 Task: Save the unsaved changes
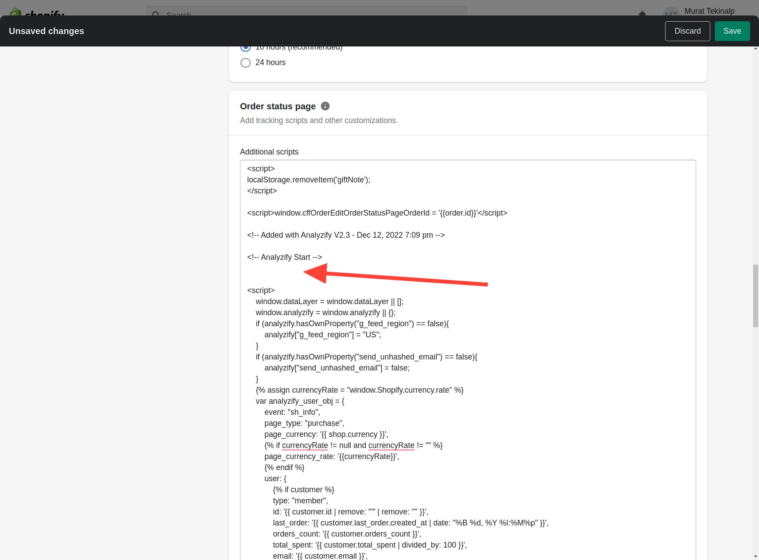pyautogui.click(x=732, y=31)
